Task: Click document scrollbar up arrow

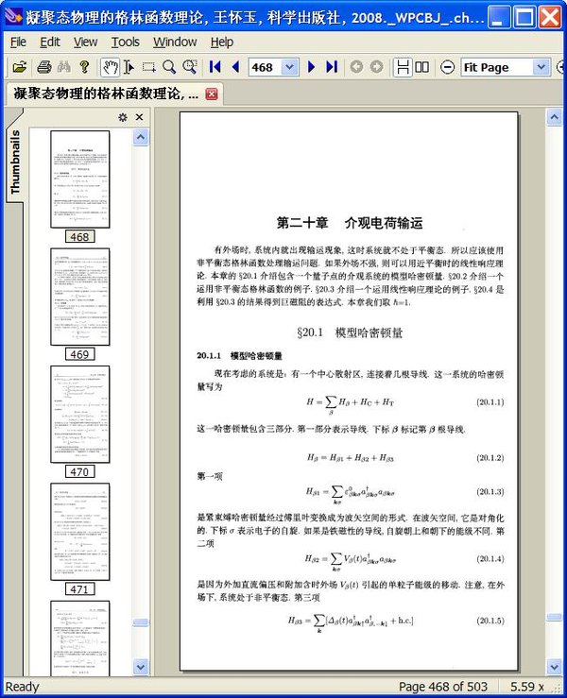Action: [x=554, y=117]
